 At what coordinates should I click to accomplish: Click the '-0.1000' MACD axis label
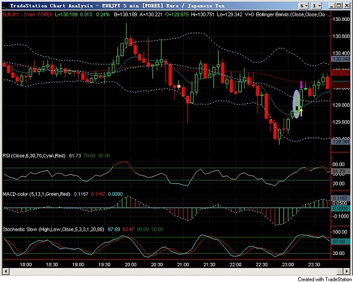341,216
